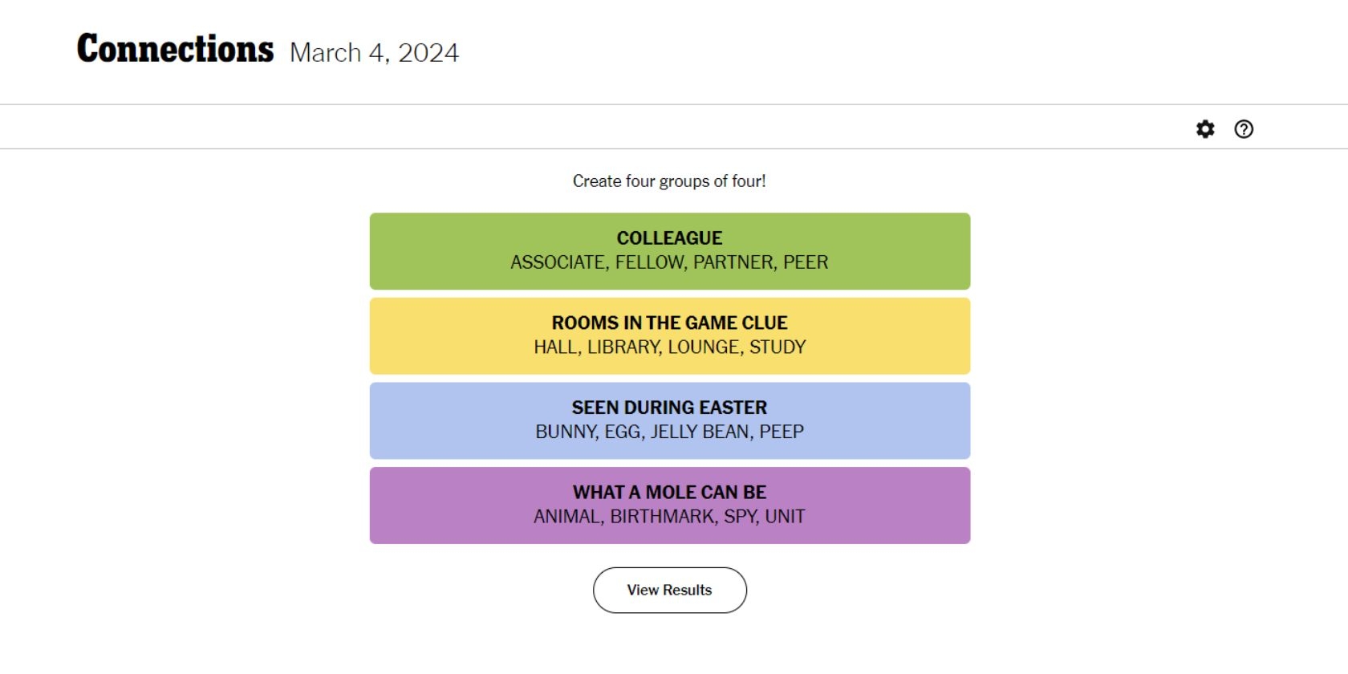This screenshot has width=1348, height=674.
Task: Select the blue SEEN DURING EASTER bar
Action: (x=670, y=420)
